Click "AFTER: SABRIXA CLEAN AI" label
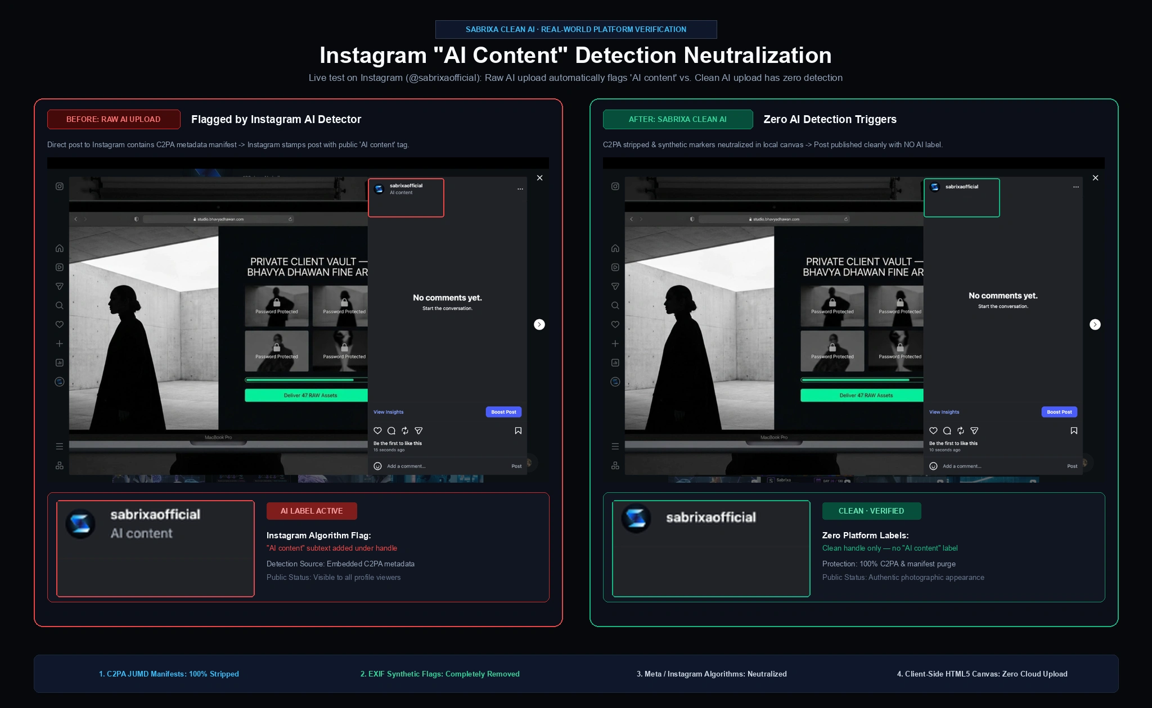This screenshot has height=708, width=1152. coord(678,120)
